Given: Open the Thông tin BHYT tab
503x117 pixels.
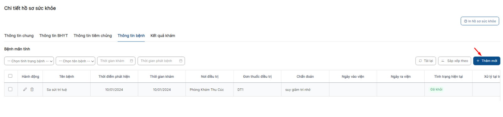Looking at the screenshot, I should [x=53, y=36].
